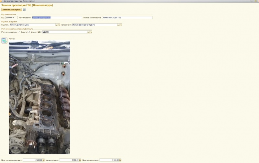Click the 'Работы:' label
The height and width of the screenshot is (163, 259).
(12, 39)
